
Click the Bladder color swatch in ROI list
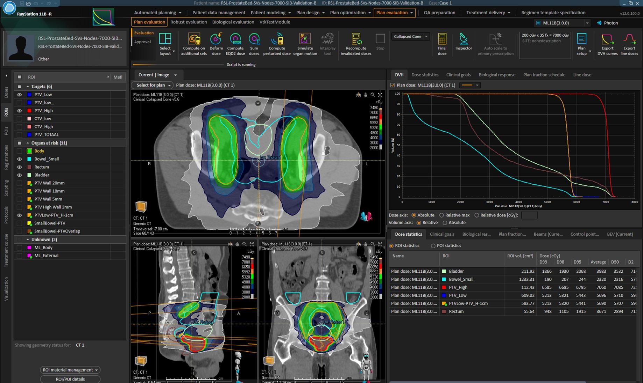29,175
